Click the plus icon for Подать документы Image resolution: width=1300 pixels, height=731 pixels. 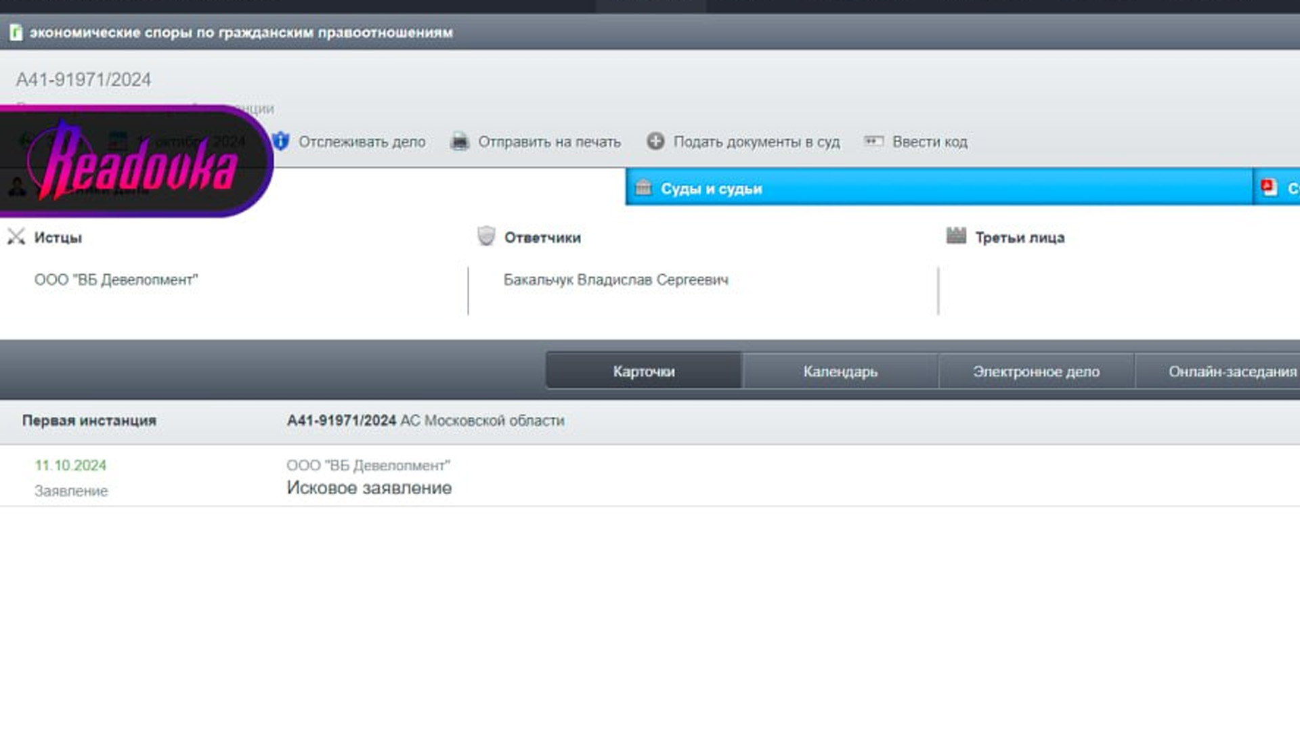(x=655, y=141)
